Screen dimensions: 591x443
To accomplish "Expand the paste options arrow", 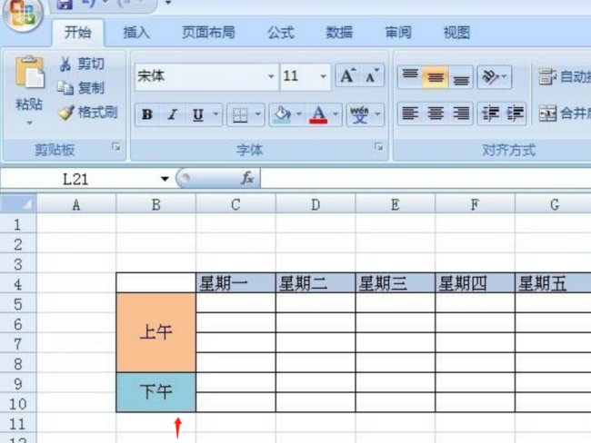I will coord(29,123).
